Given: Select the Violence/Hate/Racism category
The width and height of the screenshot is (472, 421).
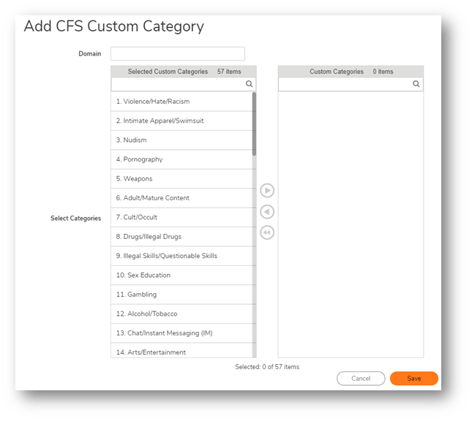Looking at the screenshot, I should click(181, 102).
